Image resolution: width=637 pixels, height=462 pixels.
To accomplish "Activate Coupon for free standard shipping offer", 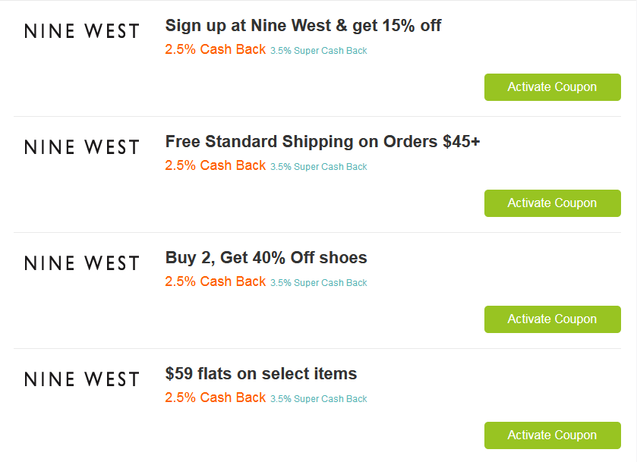I will click(552, 203).
